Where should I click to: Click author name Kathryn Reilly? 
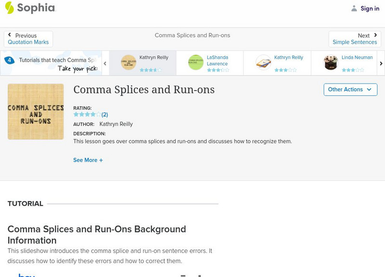116,124
